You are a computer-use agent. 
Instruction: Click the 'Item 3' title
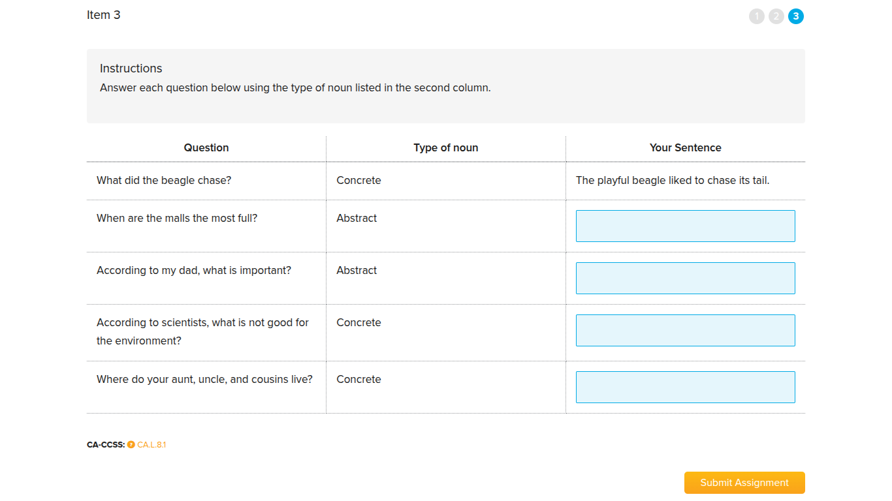tap(104, 14)
